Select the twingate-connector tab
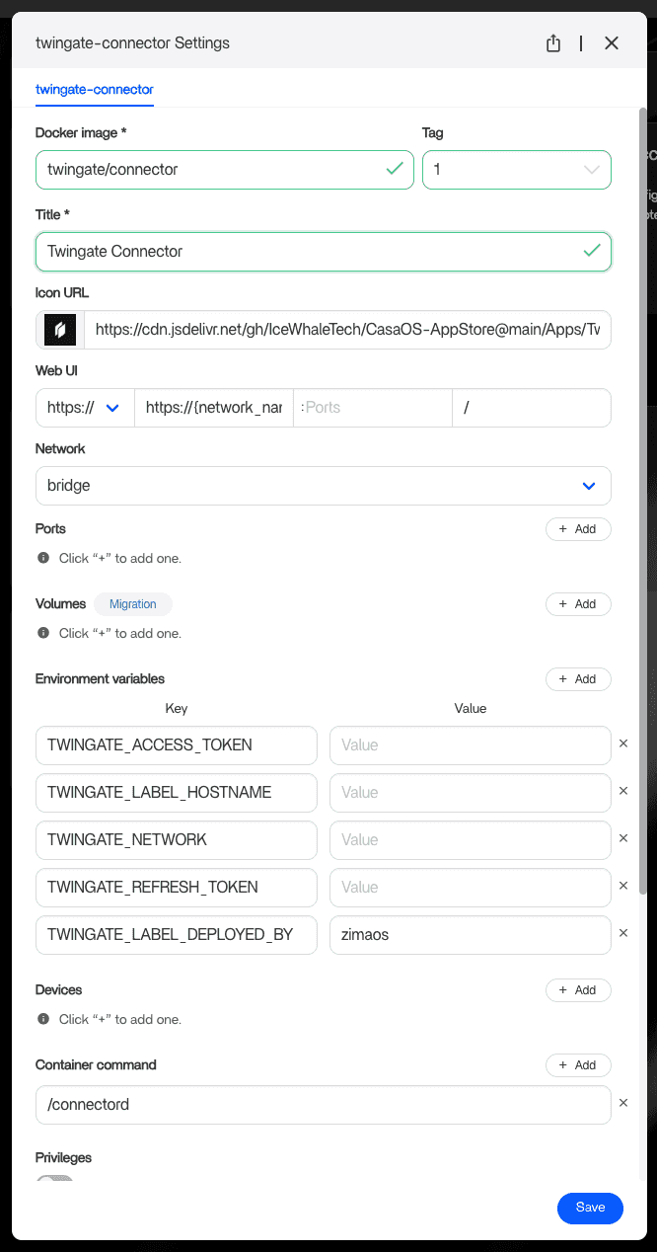 coord(95,90)
